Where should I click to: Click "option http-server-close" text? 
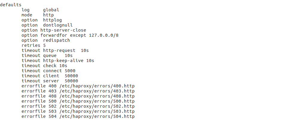(x=54, y=30)
